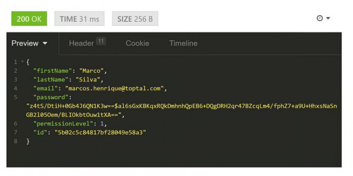Click the response history clock icon
353x176 pixels.
(x=319, y=18)
